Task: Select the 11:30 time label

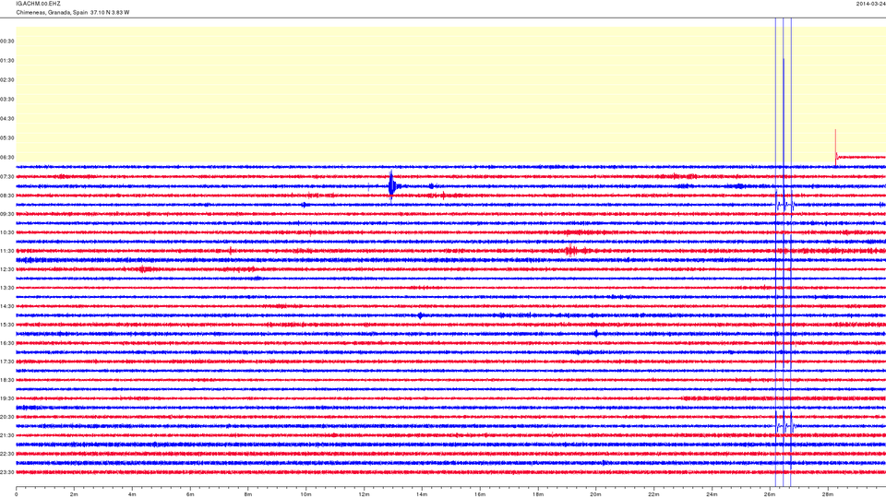Action: point(7,251)
